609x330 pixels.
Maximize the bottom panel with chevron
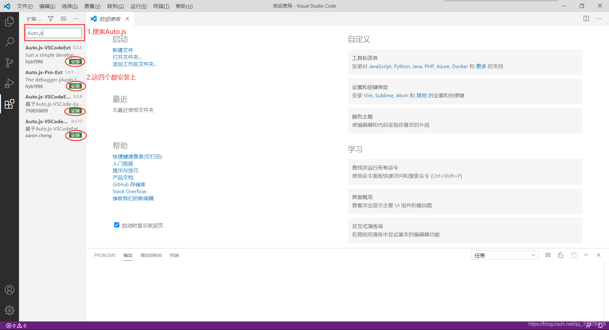click(x=586, y=255)
